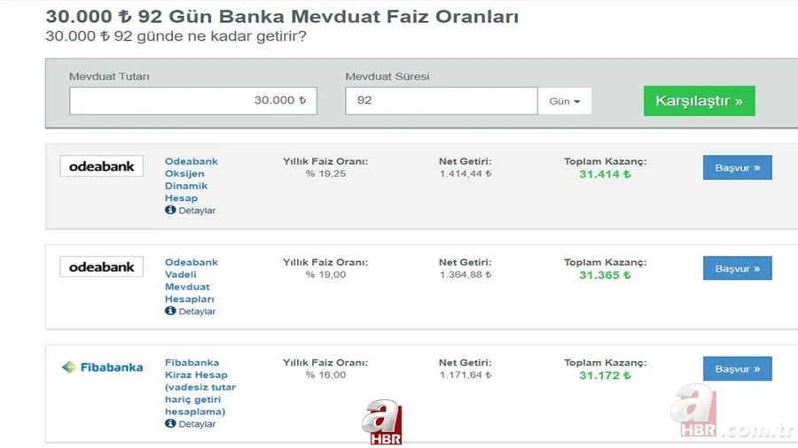Click the odeabank logo in Vadeli Mevduat row
798x448 pixels.
click(x=102, y=266)
